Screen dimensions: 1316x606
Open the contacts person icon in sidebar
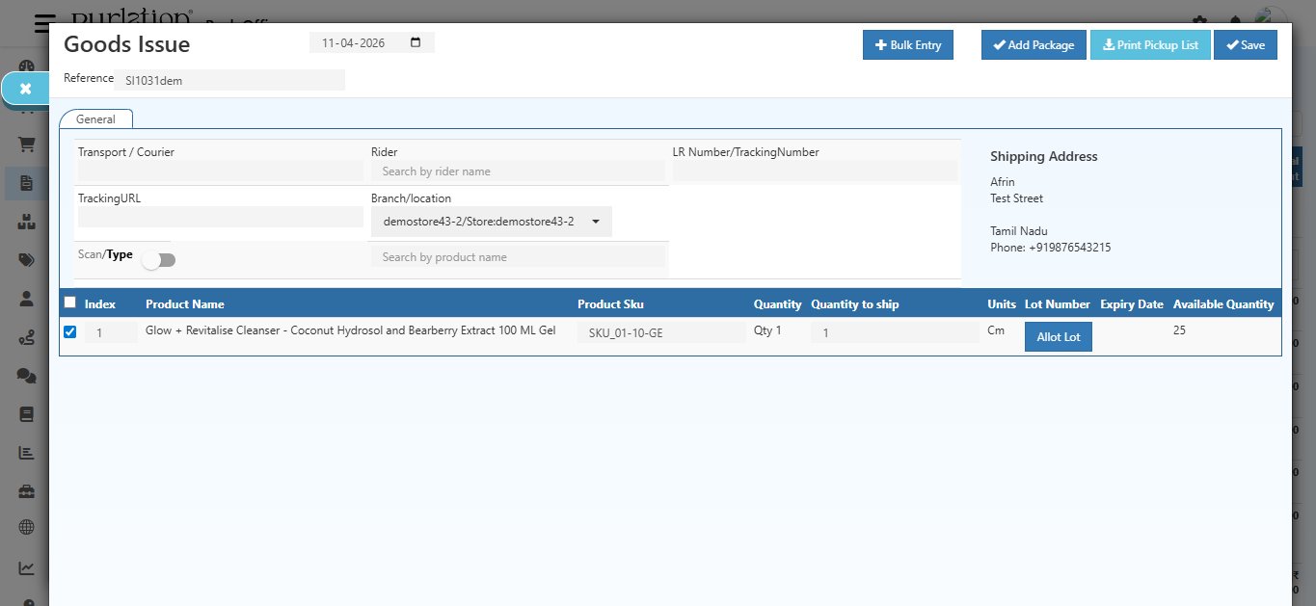pyautogui.click(x=26, y=299)
